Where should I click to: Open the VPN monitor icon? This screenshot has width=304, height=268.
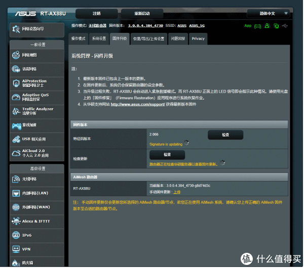click(16, 250)
